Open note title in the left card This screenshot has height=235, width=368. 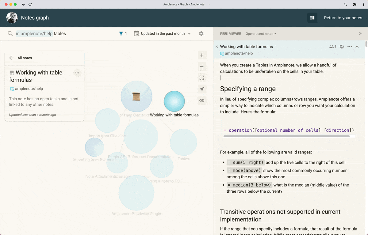coord(36,76)
